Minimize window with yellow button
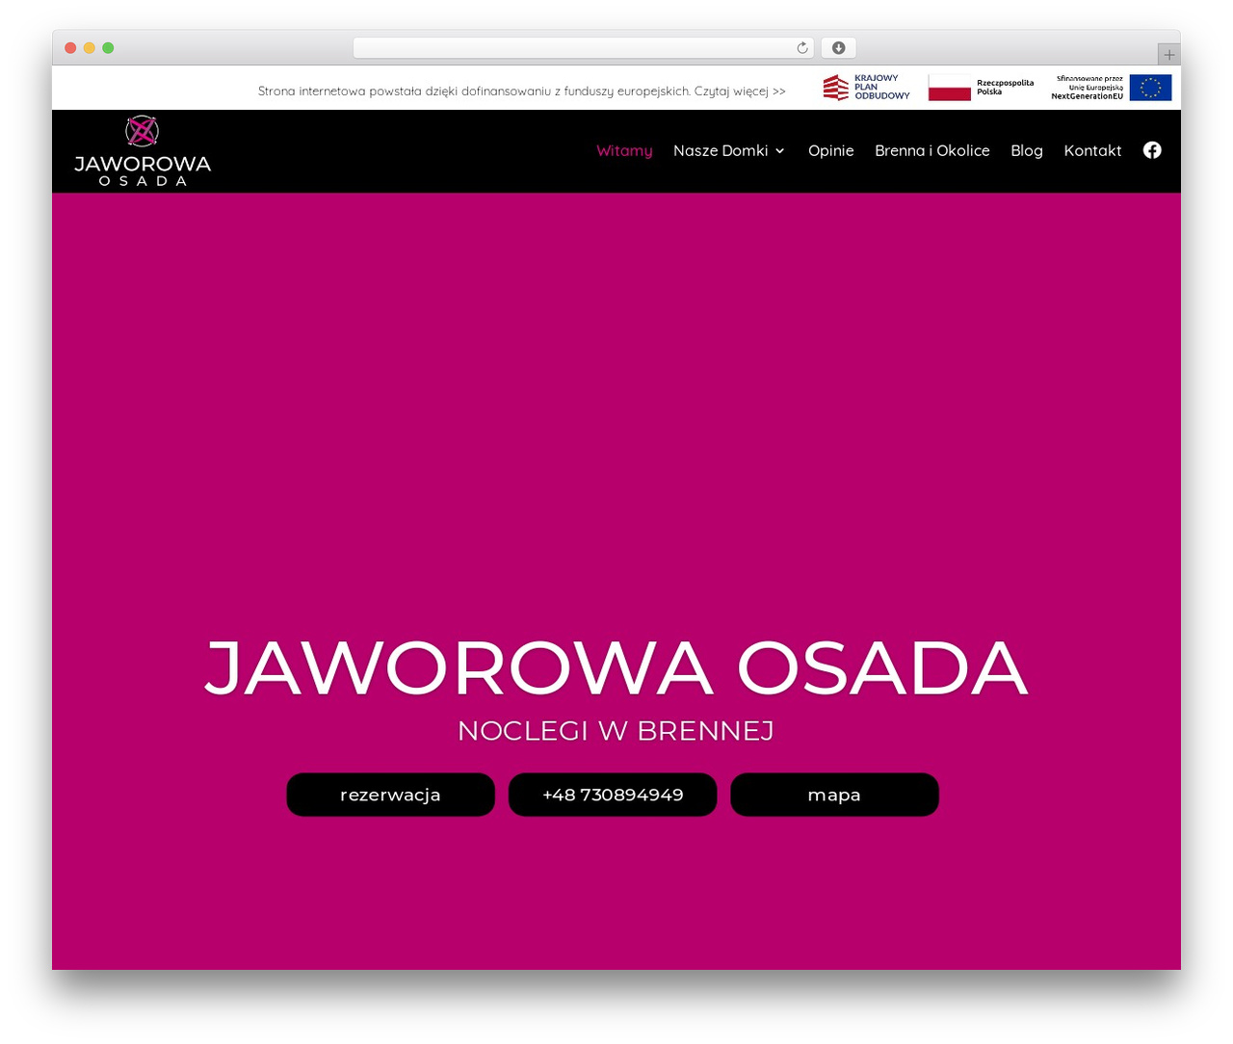 [89, 48]
